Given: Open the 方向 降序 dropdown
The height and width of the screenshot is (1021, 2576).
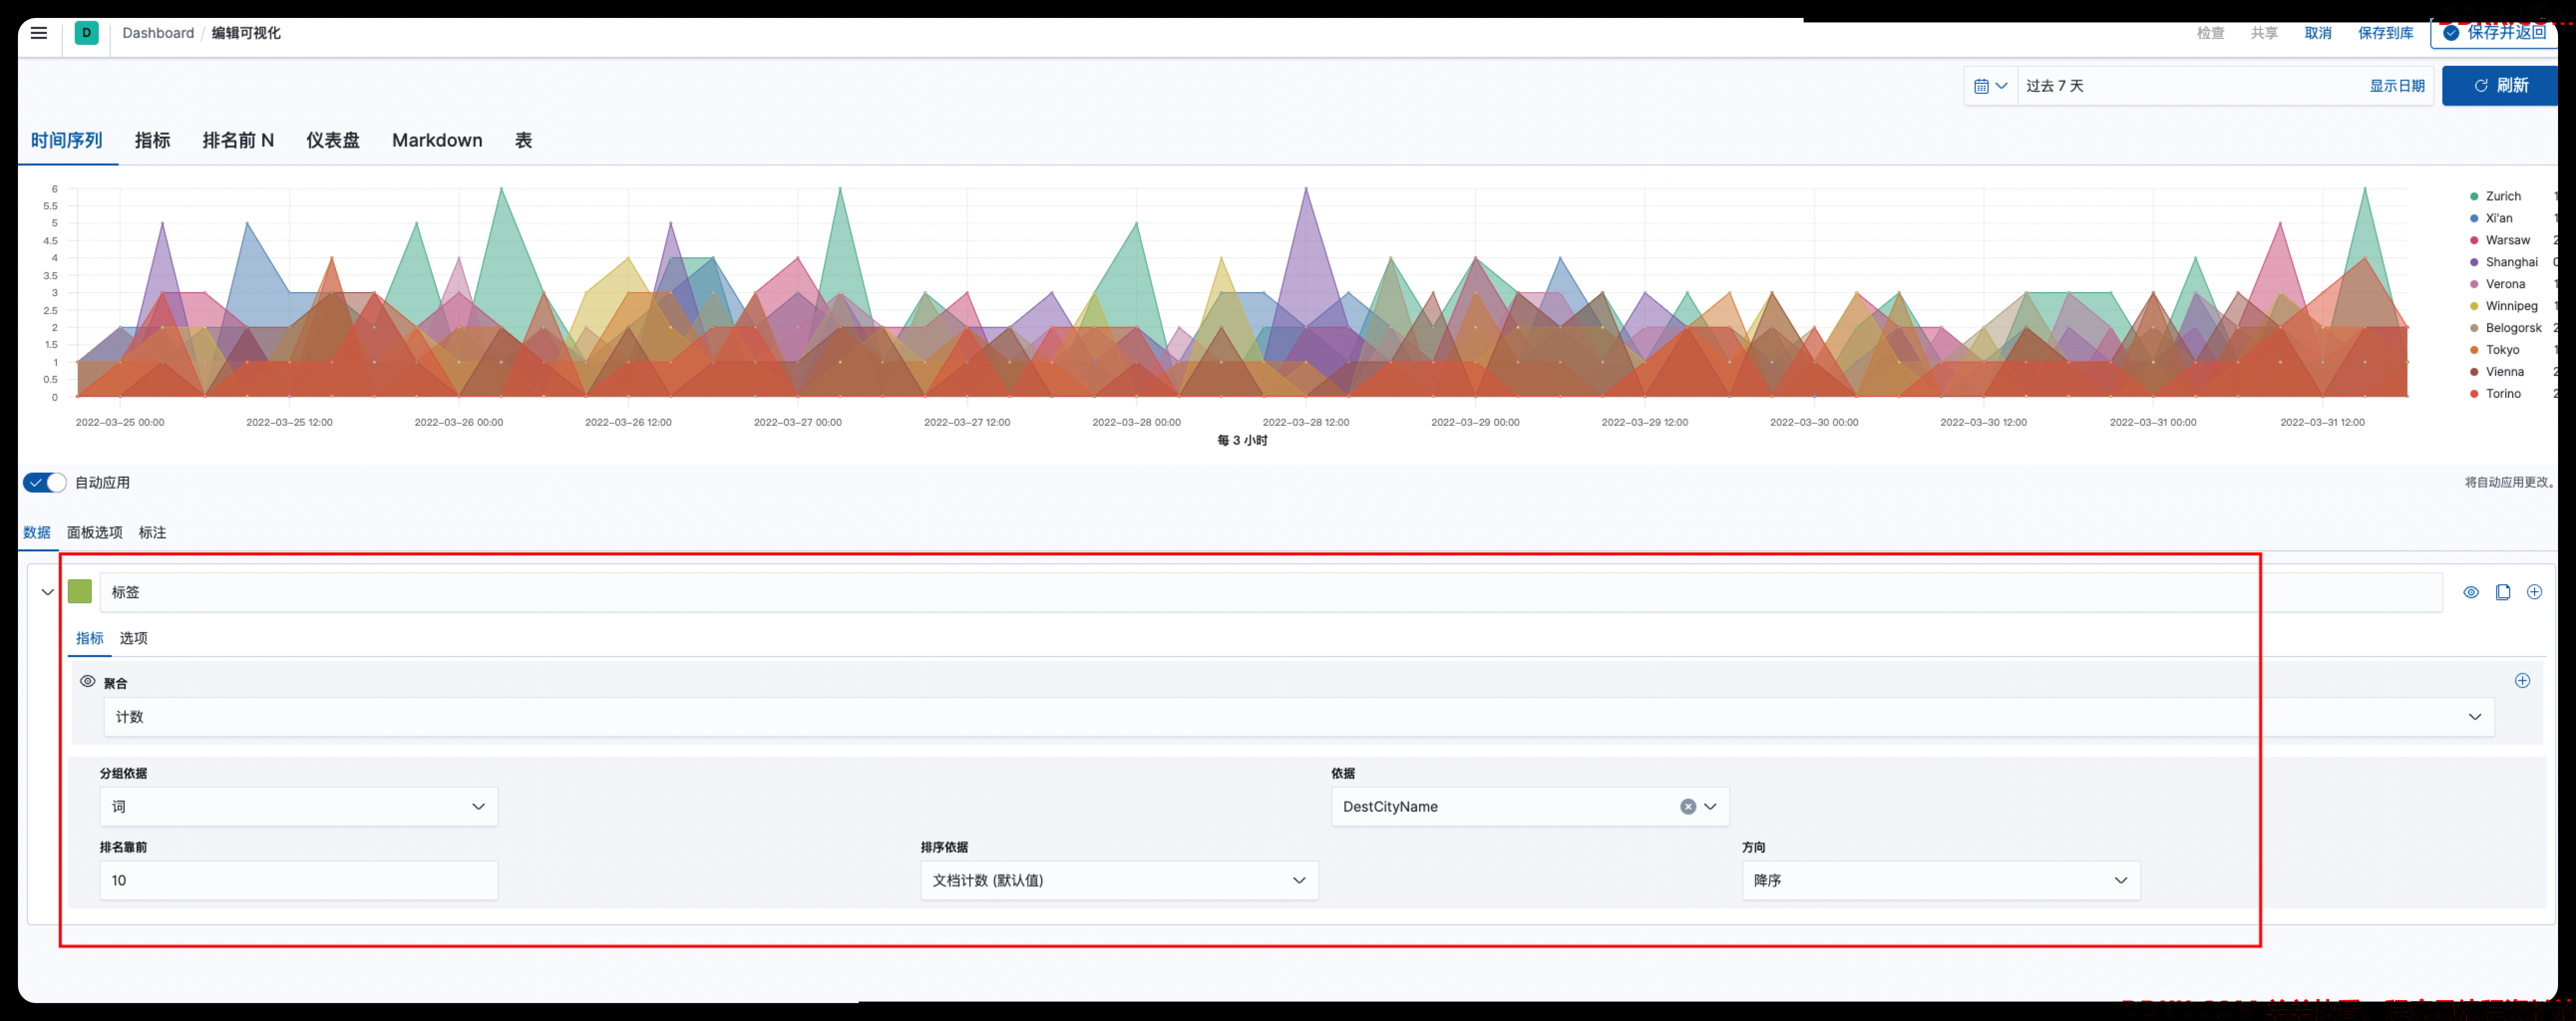Looking at the screenshot, I should pos(1941,881).
